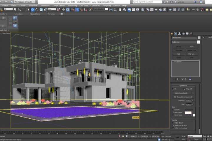Open the Hierarchy command panel tab
Screen dimensions: 212x141
point(180,33)
